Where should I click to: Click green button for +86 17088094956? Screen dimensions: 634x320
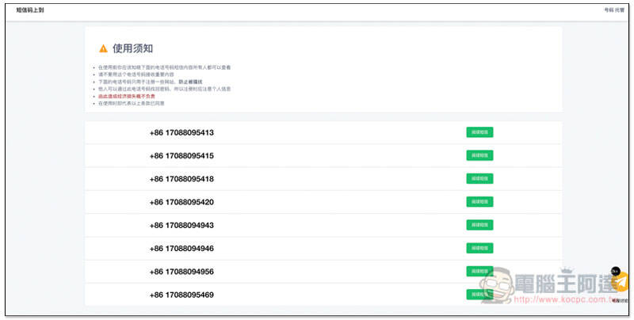(479, 271)
